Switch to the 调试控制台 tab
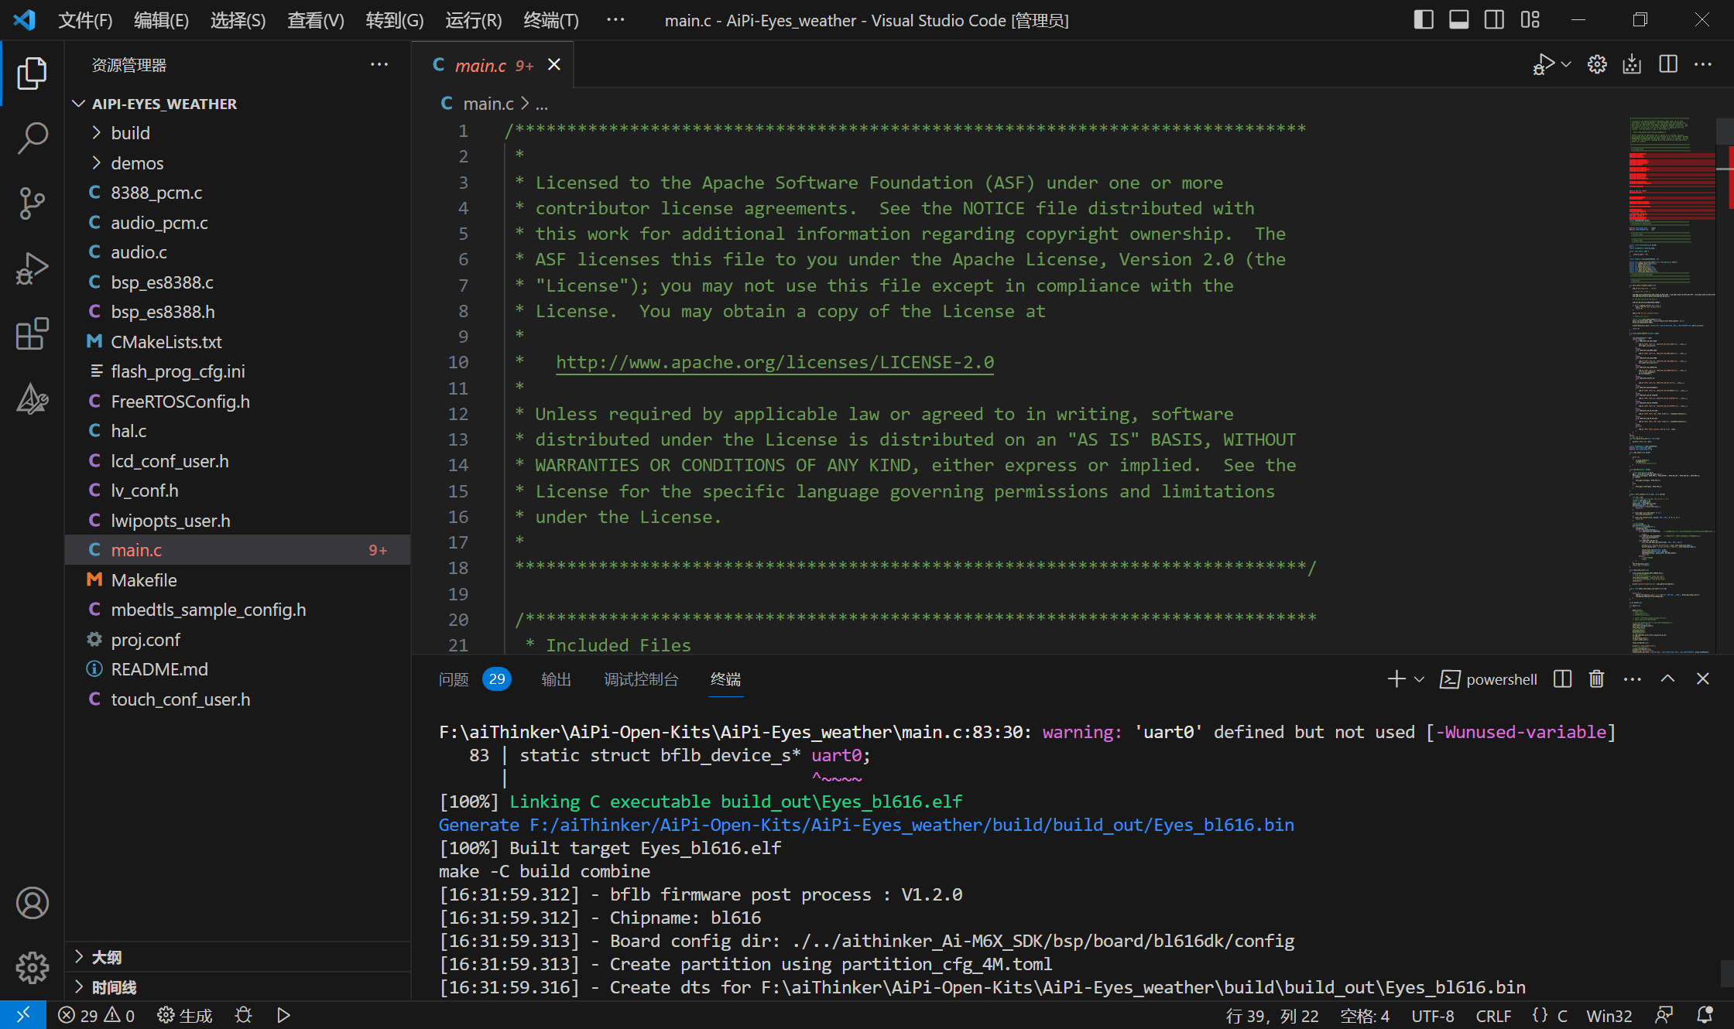Screen dimensions: 1734x1029 point(641,679)
